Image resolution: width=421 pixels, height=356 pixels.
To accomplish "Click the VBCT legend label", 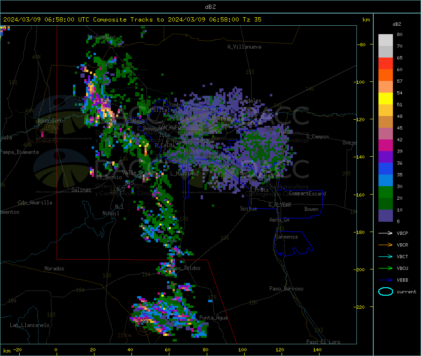I will point(402,257).
